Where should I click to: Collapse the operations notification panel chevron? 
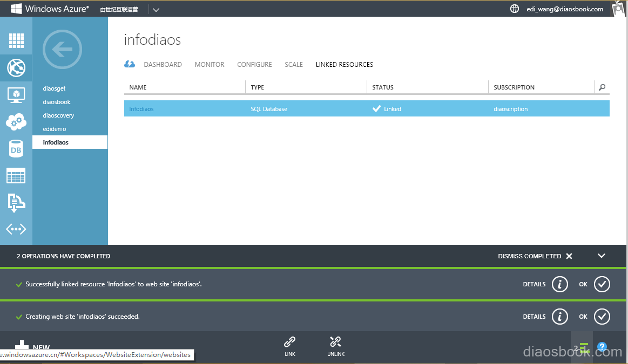pos(602,256)
